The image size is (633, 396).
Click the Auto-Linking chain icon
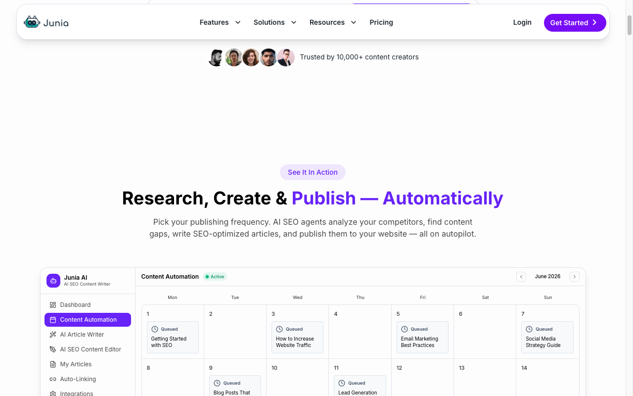(53, 379)
